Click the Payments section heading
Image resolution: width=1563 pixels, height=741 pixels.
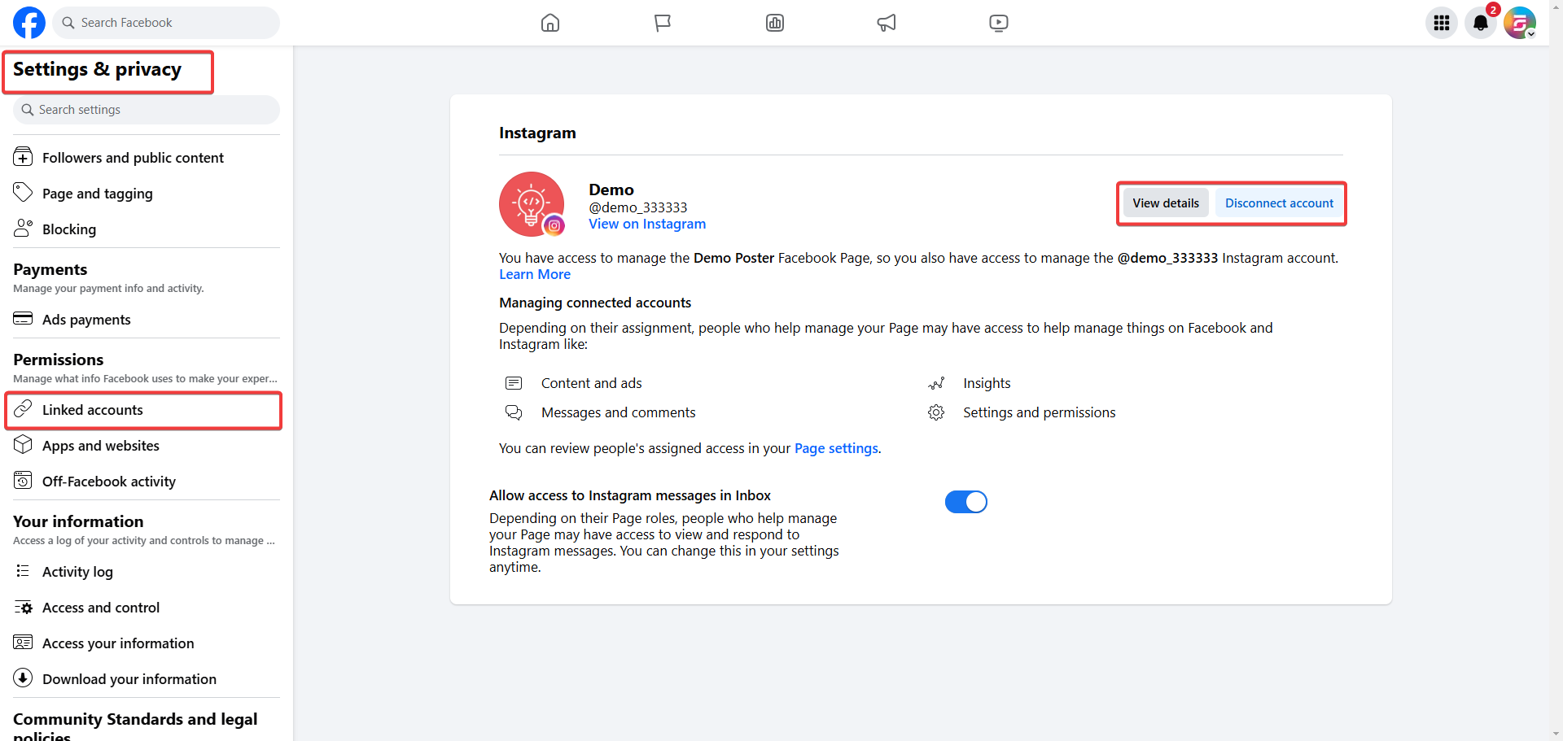click(x=50, y=269)
